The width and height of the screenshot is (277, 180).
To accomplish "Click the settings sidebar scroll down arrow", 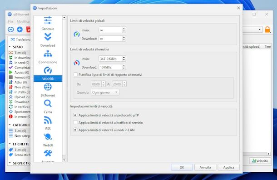I will click(x=64, y=160).
